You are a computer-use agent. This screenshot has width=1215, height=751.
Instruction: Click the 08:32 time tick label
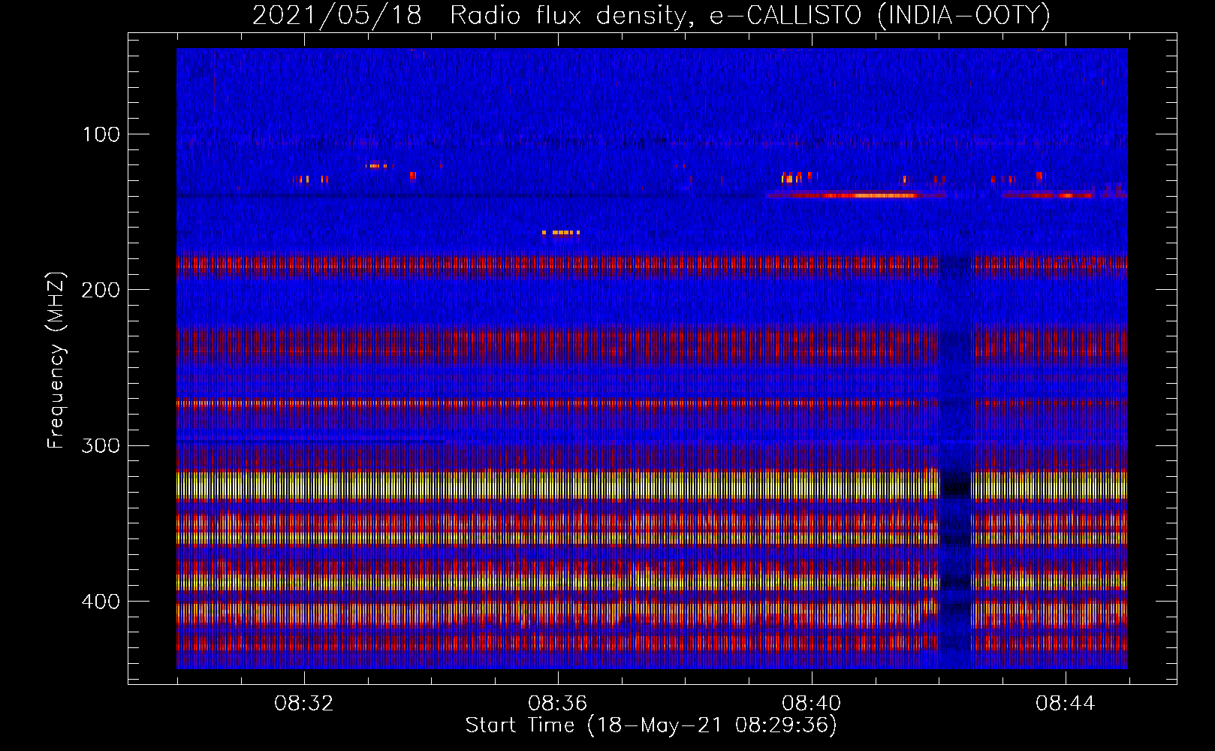coord(304,704)
